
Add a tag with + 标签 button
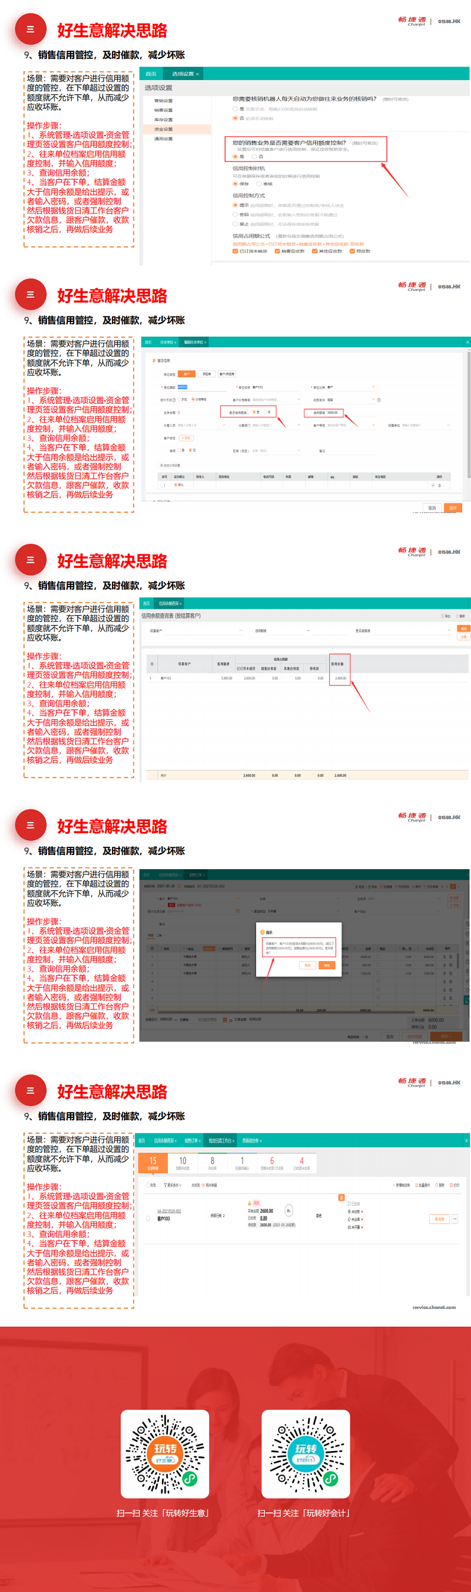(185, 438)
